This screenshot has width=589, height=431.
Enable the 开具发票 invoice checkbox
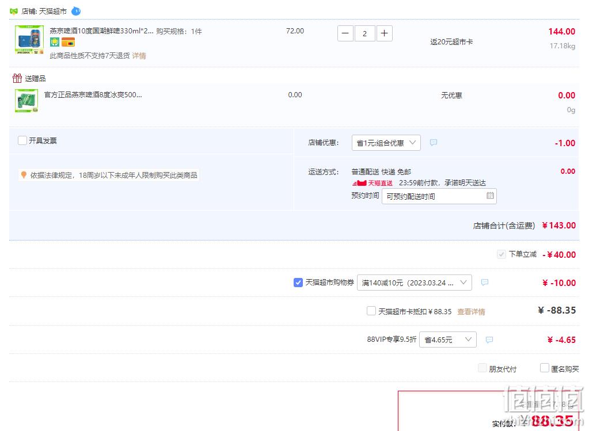pos(22,140)
